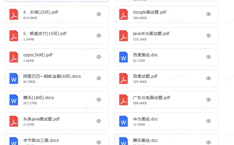The width and height of the screenshot is (234, 145).
Task: Preview java华为面试题.pdf with eye icon
Action: pyautogui.click(x=209, y=36)
